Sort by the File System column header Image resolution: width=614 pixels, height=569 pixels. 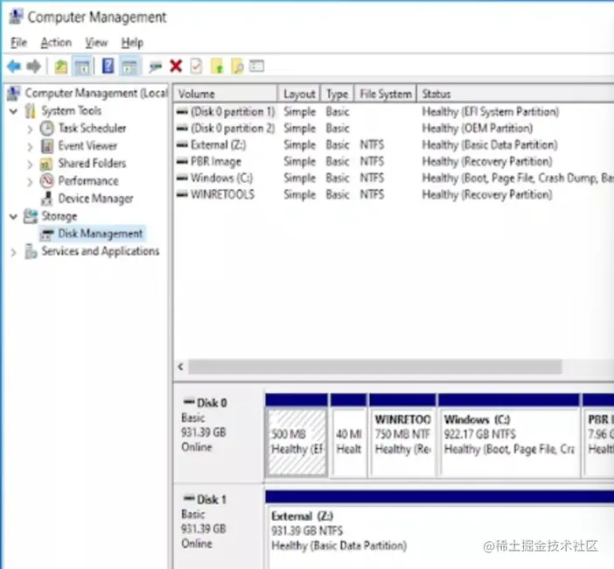click(386, 94)
